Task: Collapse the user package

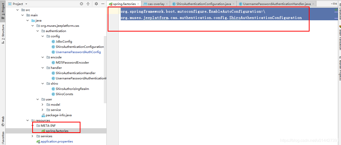Action: (38, 99)
